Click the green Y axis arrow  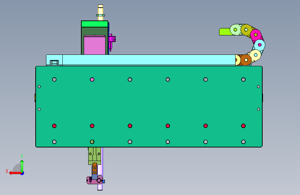[x=22, y=166]
